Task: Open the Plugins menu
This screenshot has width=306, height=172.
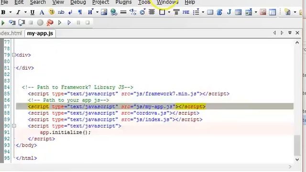Action: point(123,2)
